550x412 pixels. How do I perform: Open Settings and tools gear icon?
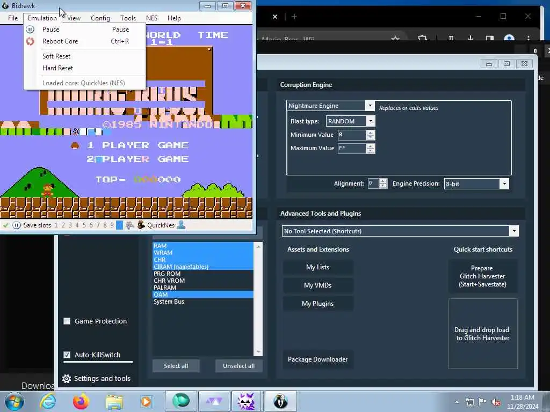pos(66,378)
